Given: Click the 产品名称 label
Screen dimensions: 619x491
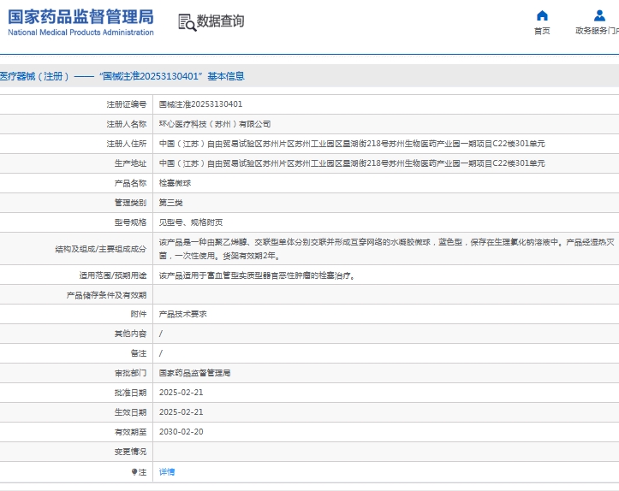Looking at the screenshot, I should tap(130, 183).
